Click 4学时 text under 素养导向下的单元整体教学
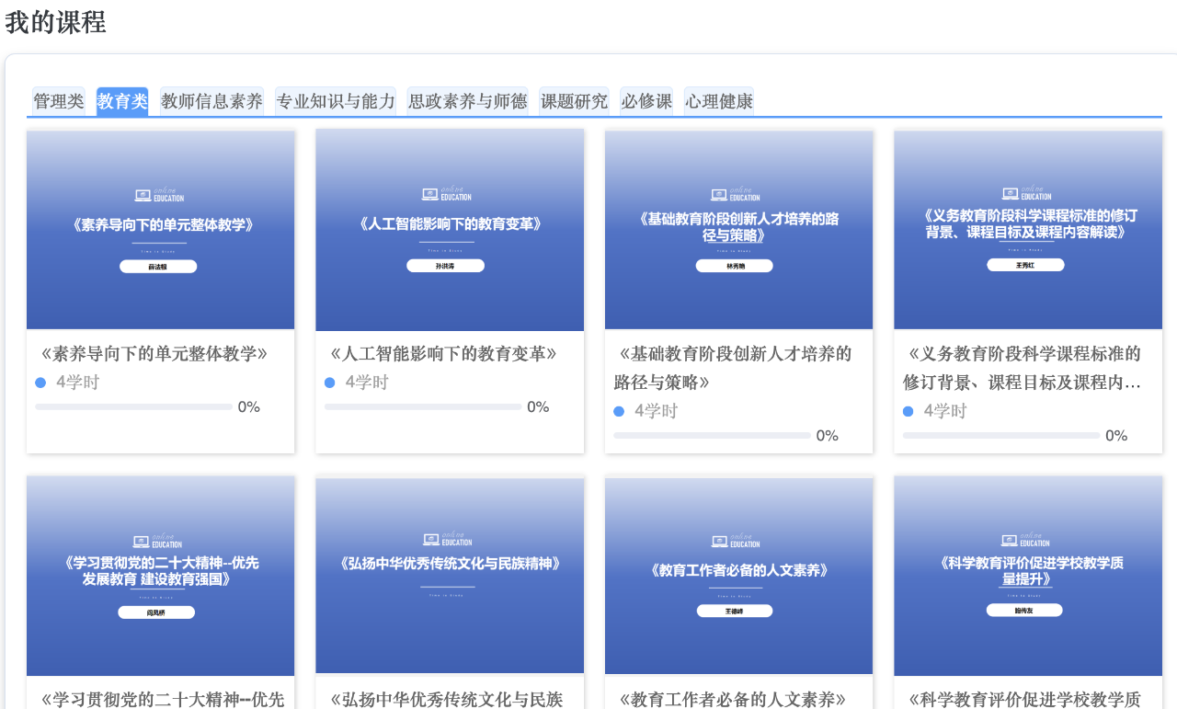This screenshot has height=709, width=1177. pyautogui.click(x=77, y=383)
